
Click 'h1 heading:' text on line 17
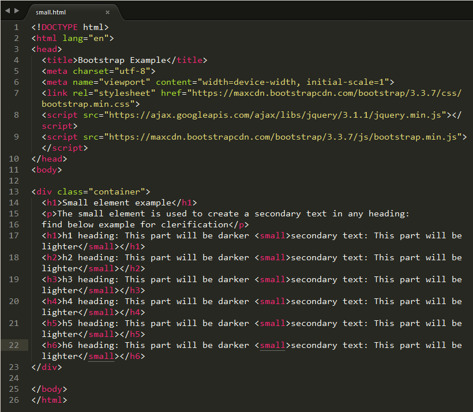91,236
